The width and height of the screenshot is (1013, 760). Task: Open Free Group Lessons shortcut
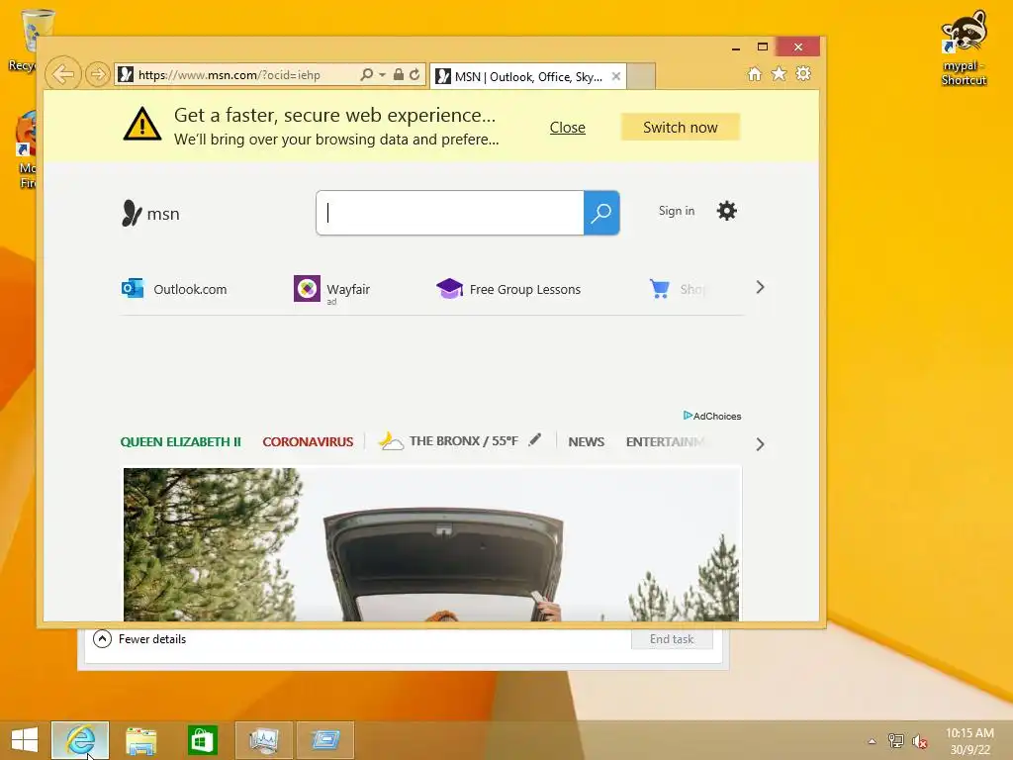(508, 289)
